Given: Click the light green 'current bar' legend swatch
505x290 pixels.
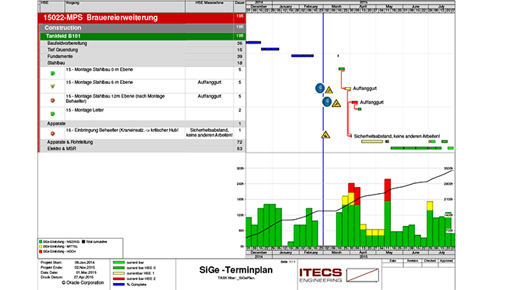Looking at the screenshot, I should point(119,263).
